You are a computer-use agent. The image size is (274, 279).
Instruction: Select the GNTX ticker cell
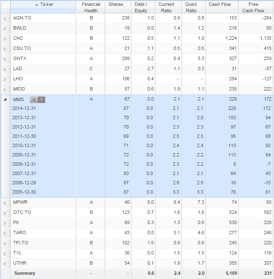[43, 58]
